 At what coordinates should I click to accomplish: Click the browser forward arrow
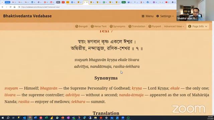point(6,7)
